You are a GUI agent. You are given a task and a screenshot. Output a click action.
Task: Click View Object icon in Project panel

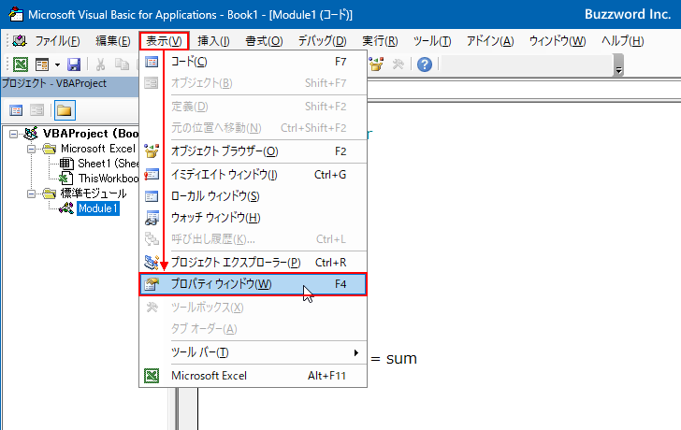(x=36, y=110)
